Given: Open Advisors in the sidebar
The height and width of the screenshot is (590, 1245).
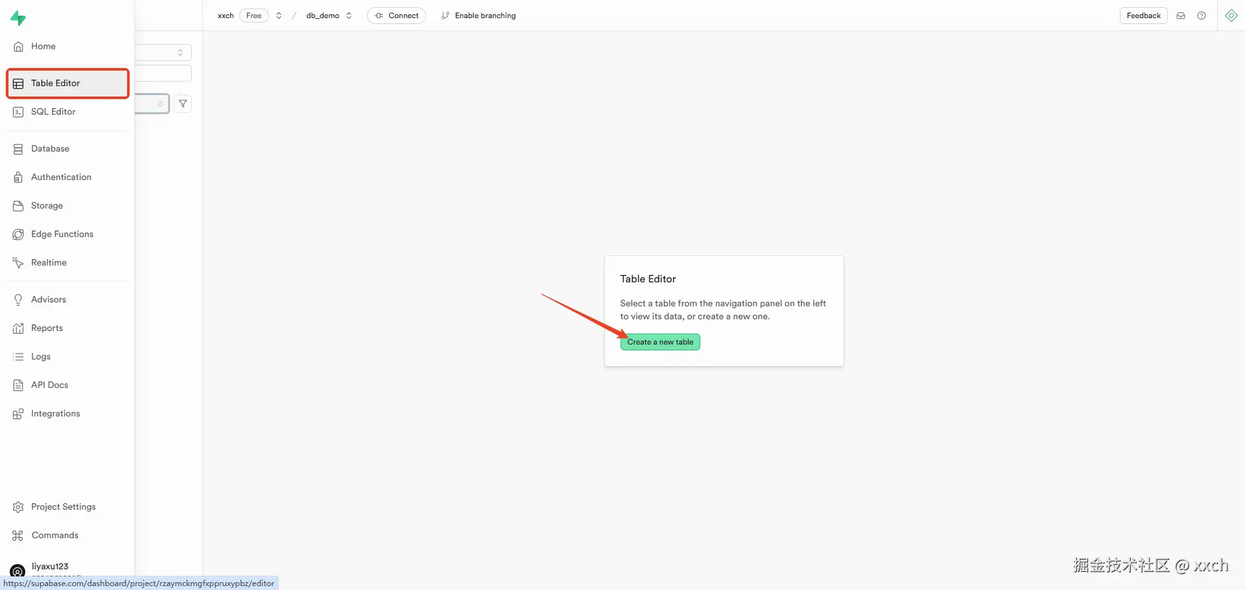Looking at the screenshot, I should [67, 300].
